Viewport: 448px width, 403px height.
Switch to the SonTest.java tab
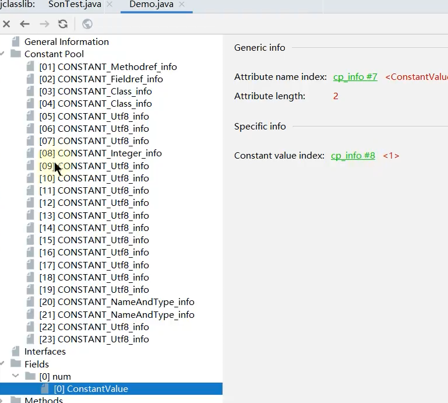[x=75, y=4]
